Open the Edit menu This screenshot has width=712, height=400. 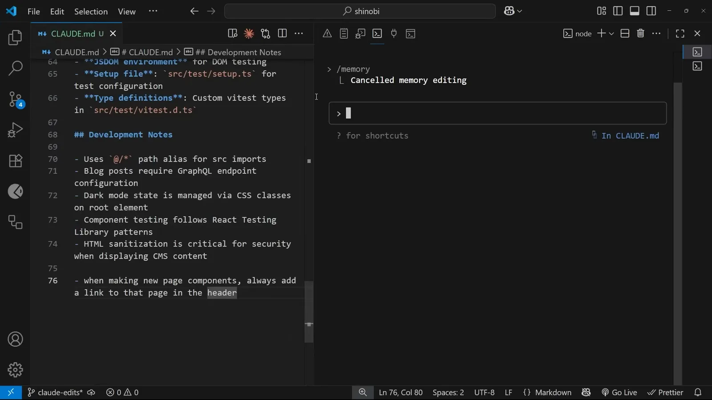point(57,11)
